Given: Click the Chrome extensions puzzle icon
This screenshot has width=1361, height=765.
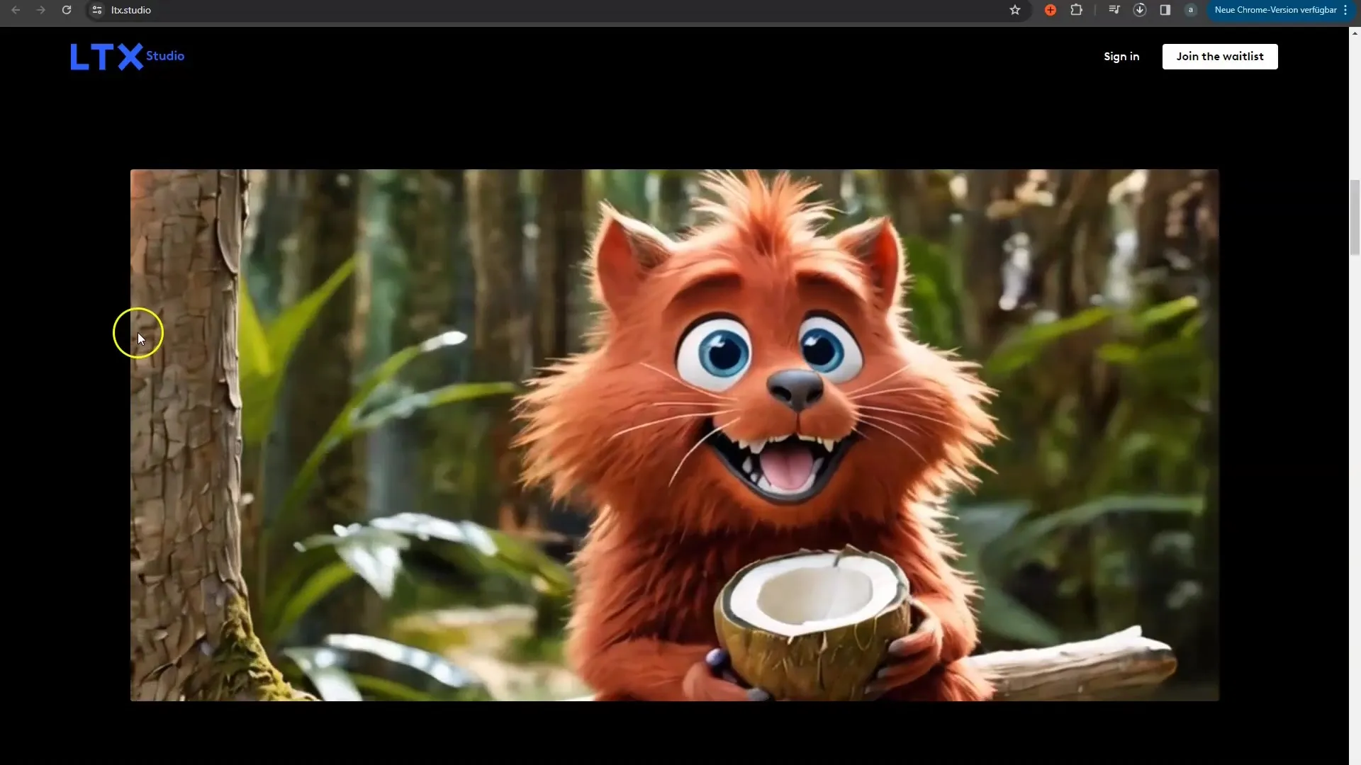Looking at the screenshot, I should (x=1077, y=11).
